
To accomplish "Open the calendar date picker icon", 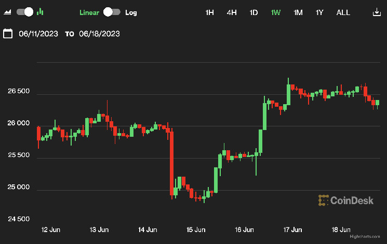I will [8, 34].
